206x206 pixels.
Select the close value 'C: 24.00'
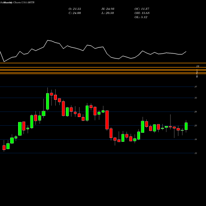[x=75, y=13]
